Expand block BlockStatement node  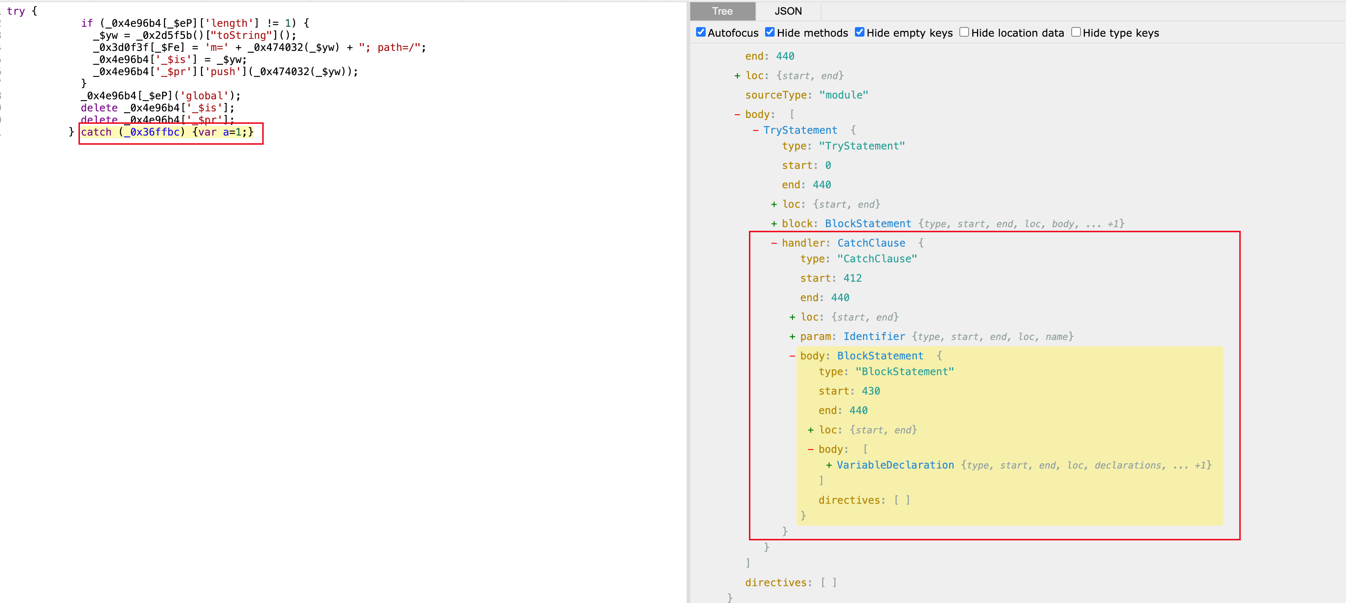(x=774, y=223)
